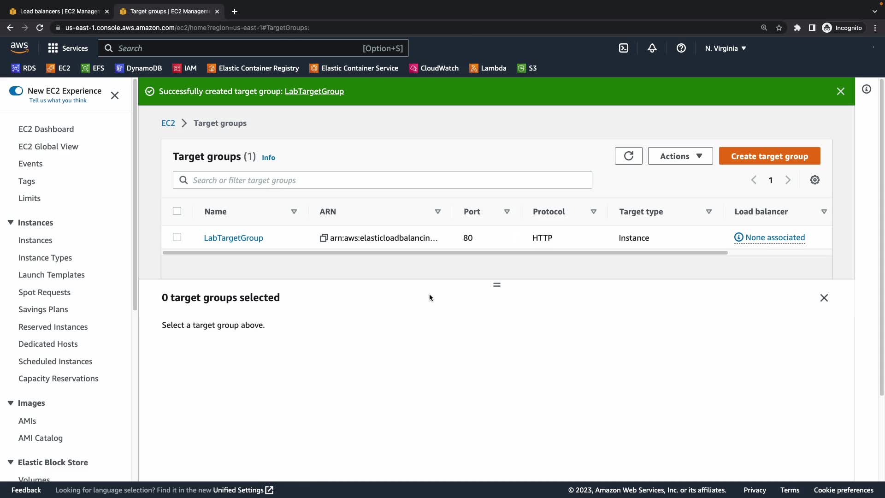Image resolution: width=885 pixels, height=498 pixels.
Task: Open the info panel icon at right
Action: [x=867, y=89]
